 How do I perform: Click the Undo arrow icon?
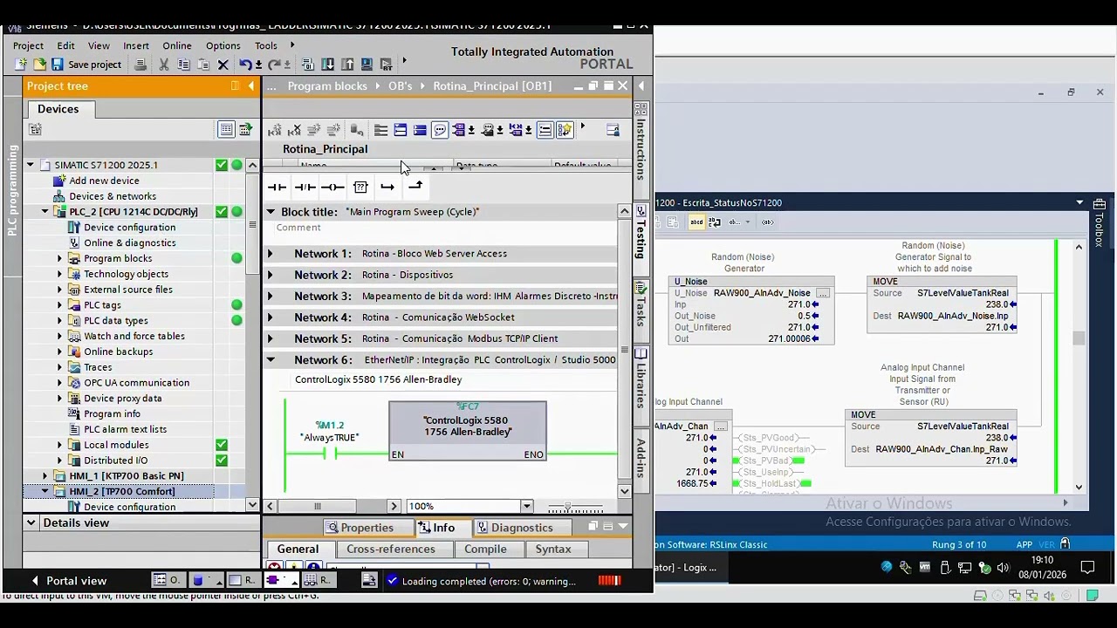pyautogui.click(x=245, y=65)
